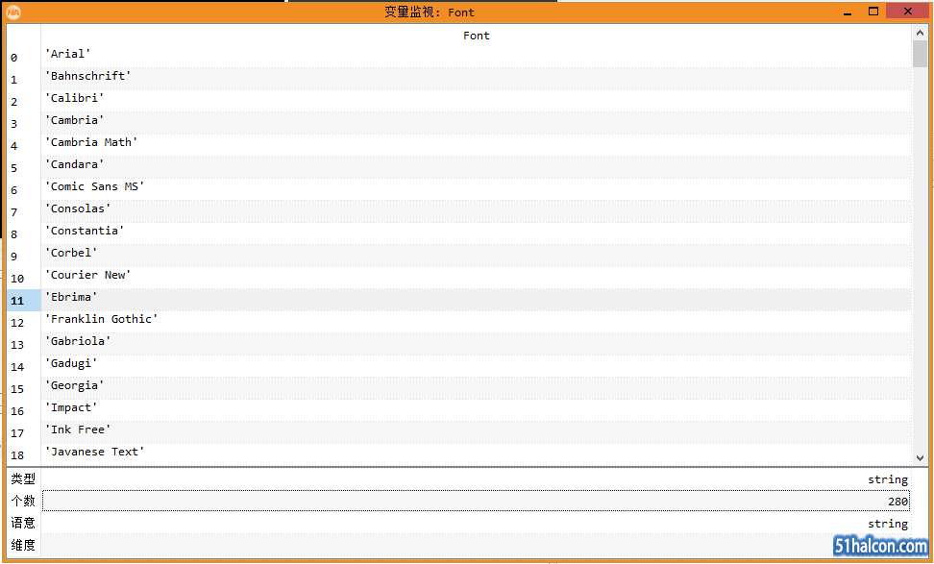This screenshot has height=564, width=934.
Task: Maximize the variable inspect window
Action: pos(873,12)
